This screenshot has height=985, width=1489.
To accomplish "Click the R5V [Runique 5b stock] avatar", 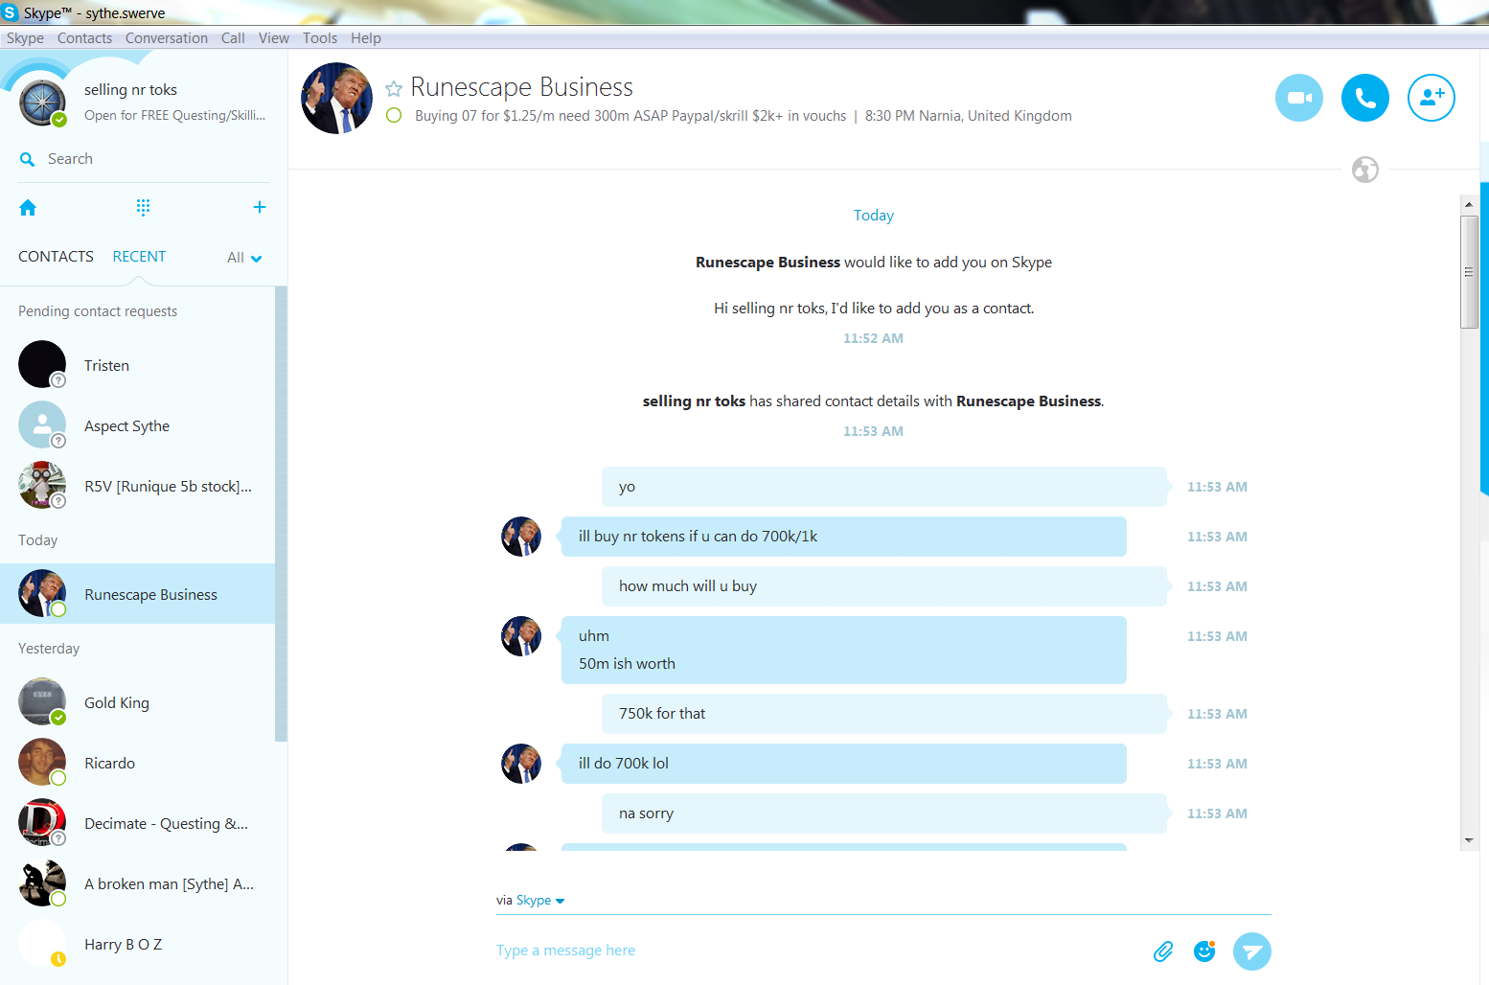I will 42,485.
